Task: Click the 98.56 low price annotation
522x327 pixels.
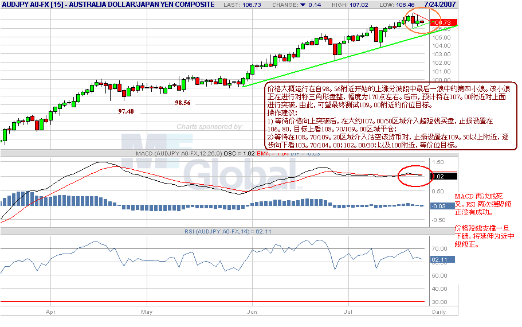Action: [183, 103]
